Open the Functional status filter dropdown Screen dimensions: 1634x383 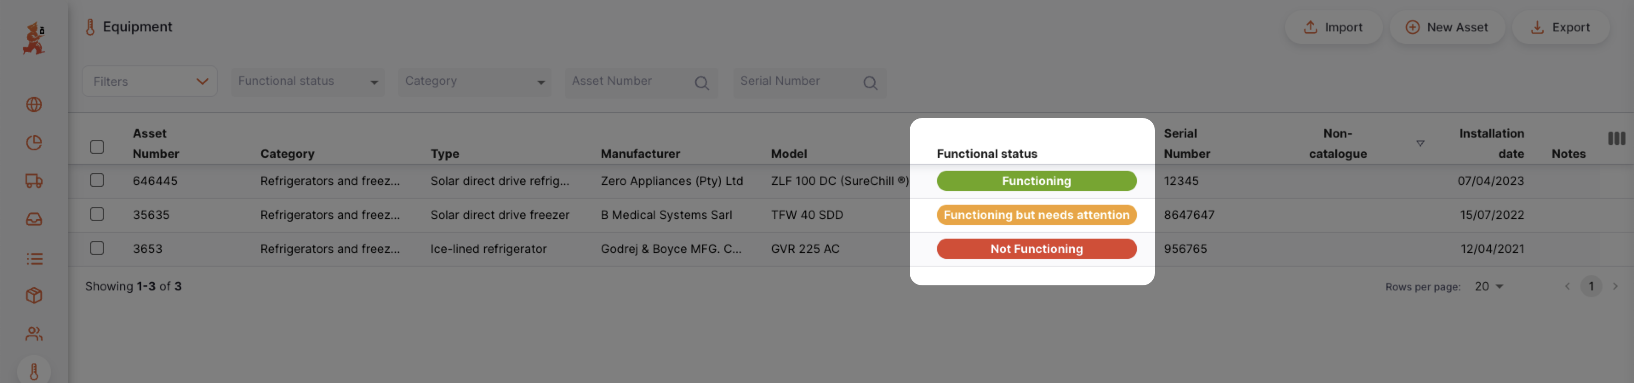(x=308, y=82)
